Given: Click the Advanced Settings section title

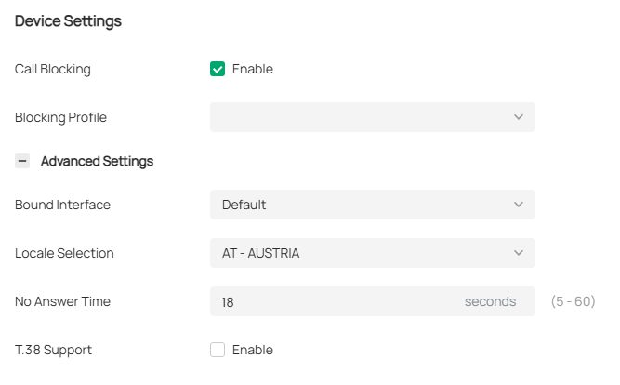Looking at the screenshot, I should tap(97, 161).
